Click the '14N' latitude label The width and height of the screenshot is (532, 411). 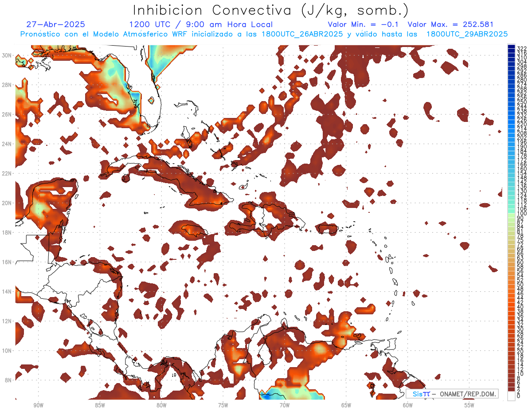[x=7, y=291]
